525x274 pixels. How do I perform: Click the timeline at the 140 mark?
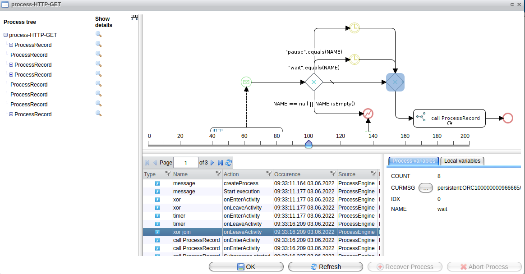coord(373,143)
